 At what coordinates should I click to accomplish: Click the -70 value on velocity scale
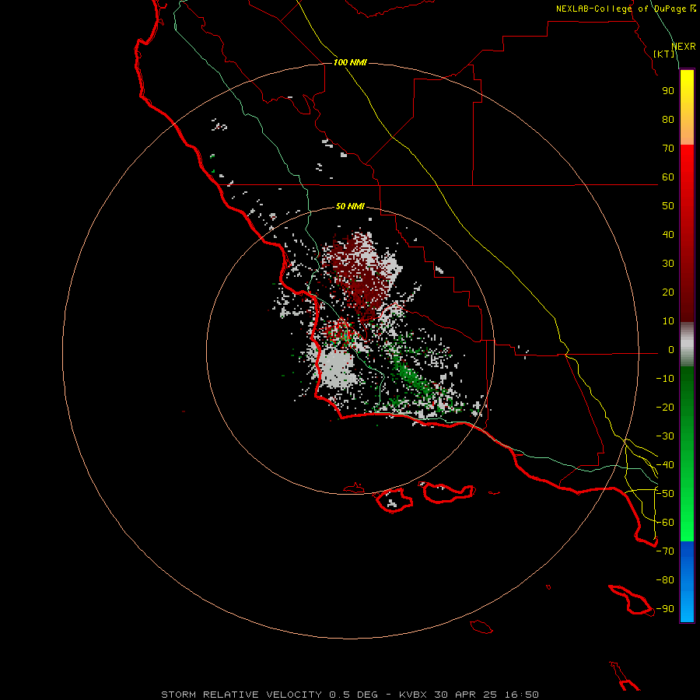point(665,551)
